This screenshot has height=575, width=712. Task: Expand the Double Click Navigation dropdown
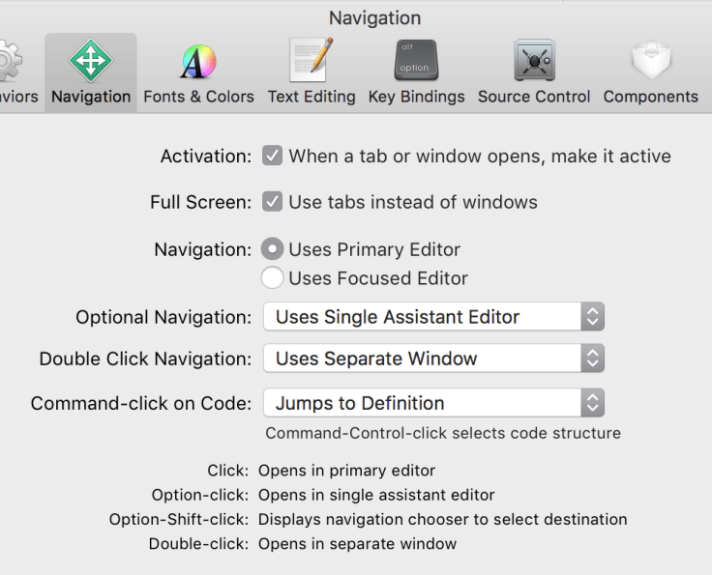point(433,359)
